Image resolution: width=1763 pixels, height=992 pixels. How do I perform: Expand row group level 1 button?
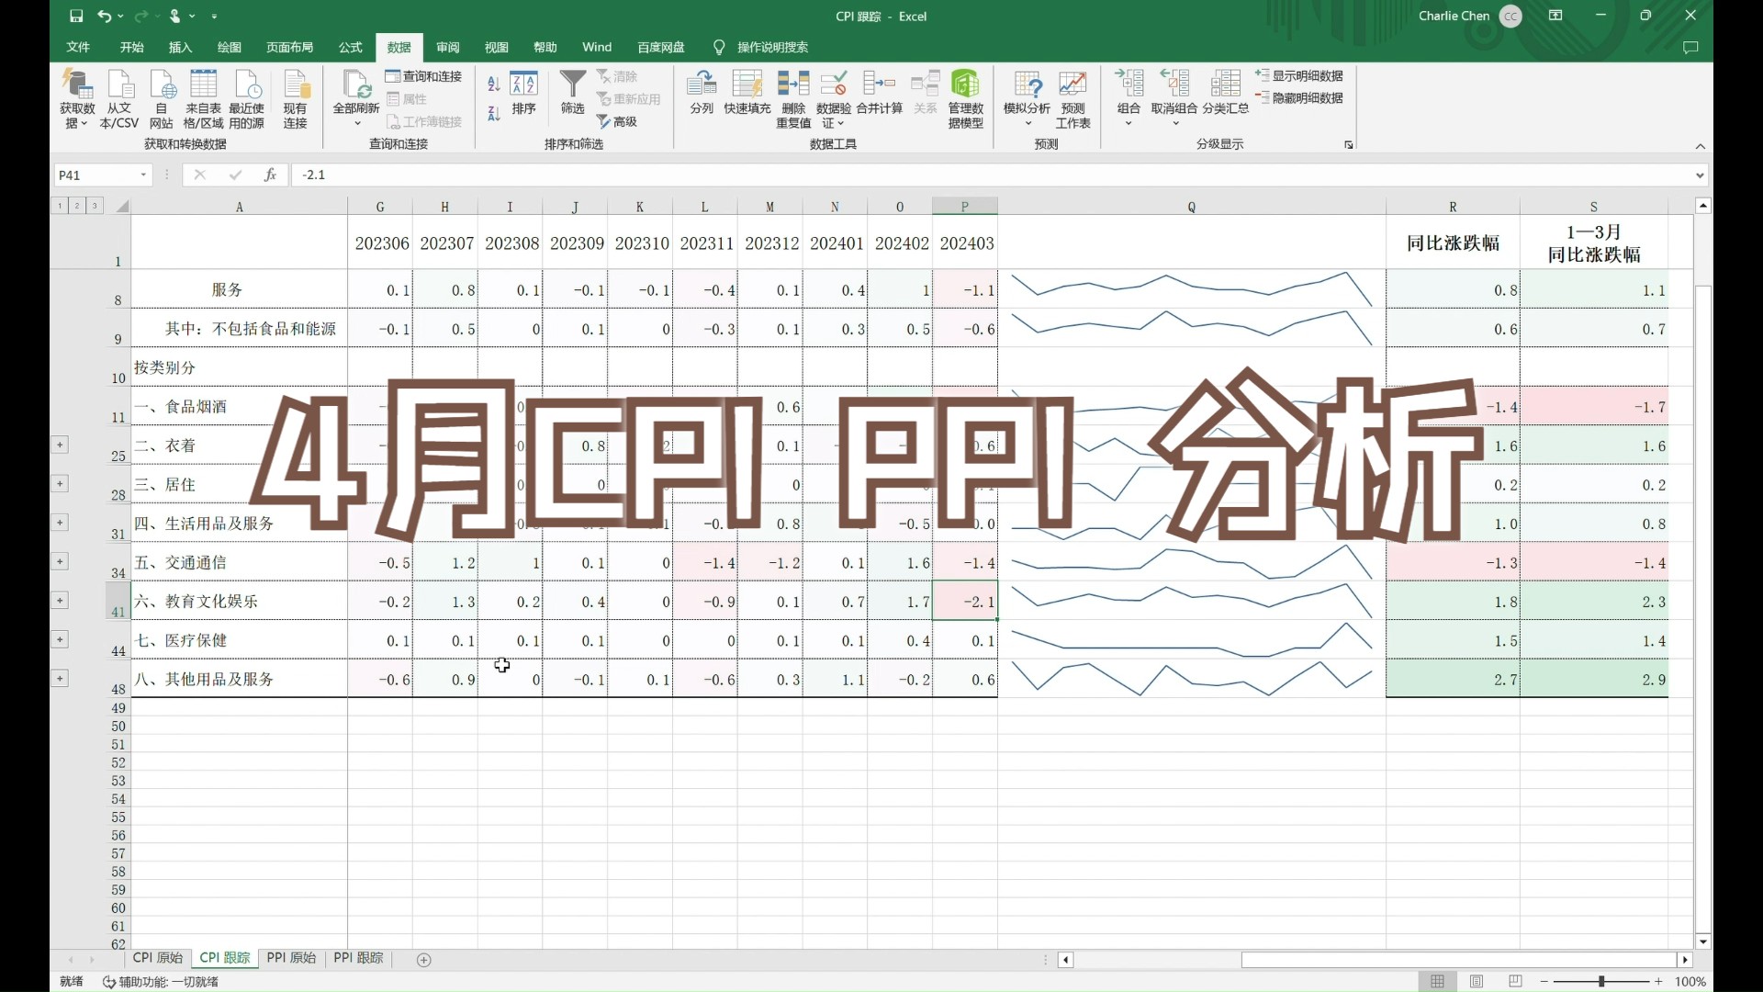point(60,205)
